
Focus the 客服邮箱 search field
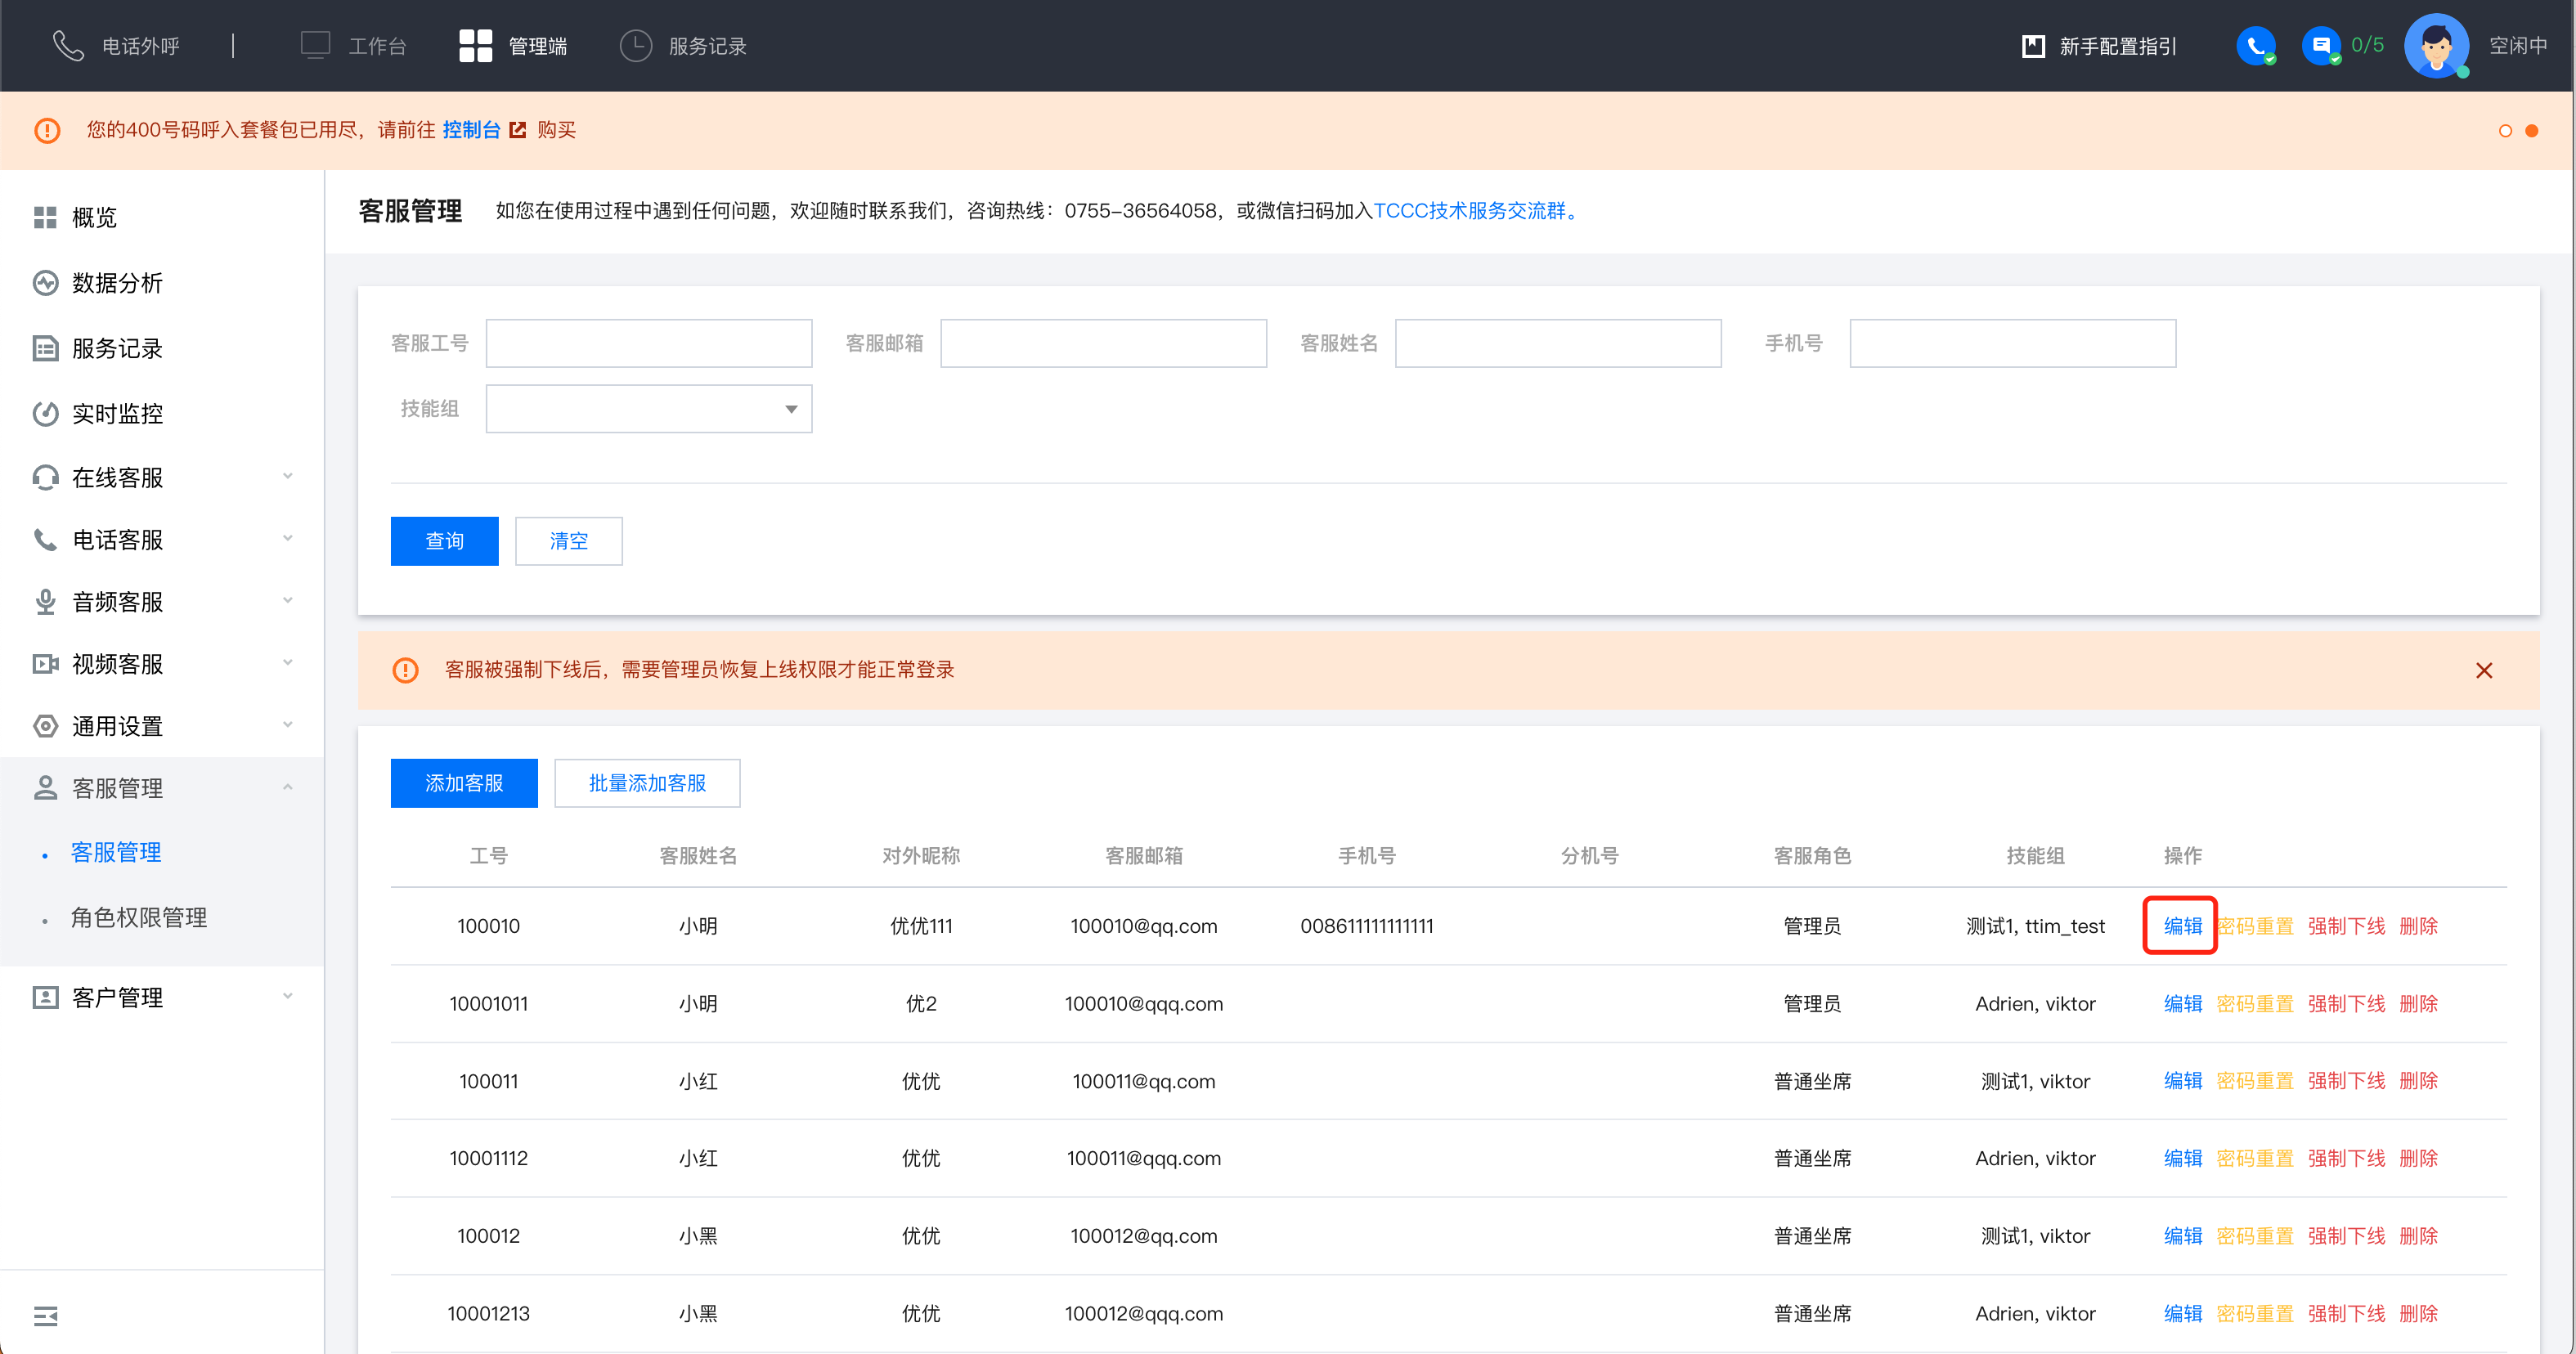tap(1103, 343)
